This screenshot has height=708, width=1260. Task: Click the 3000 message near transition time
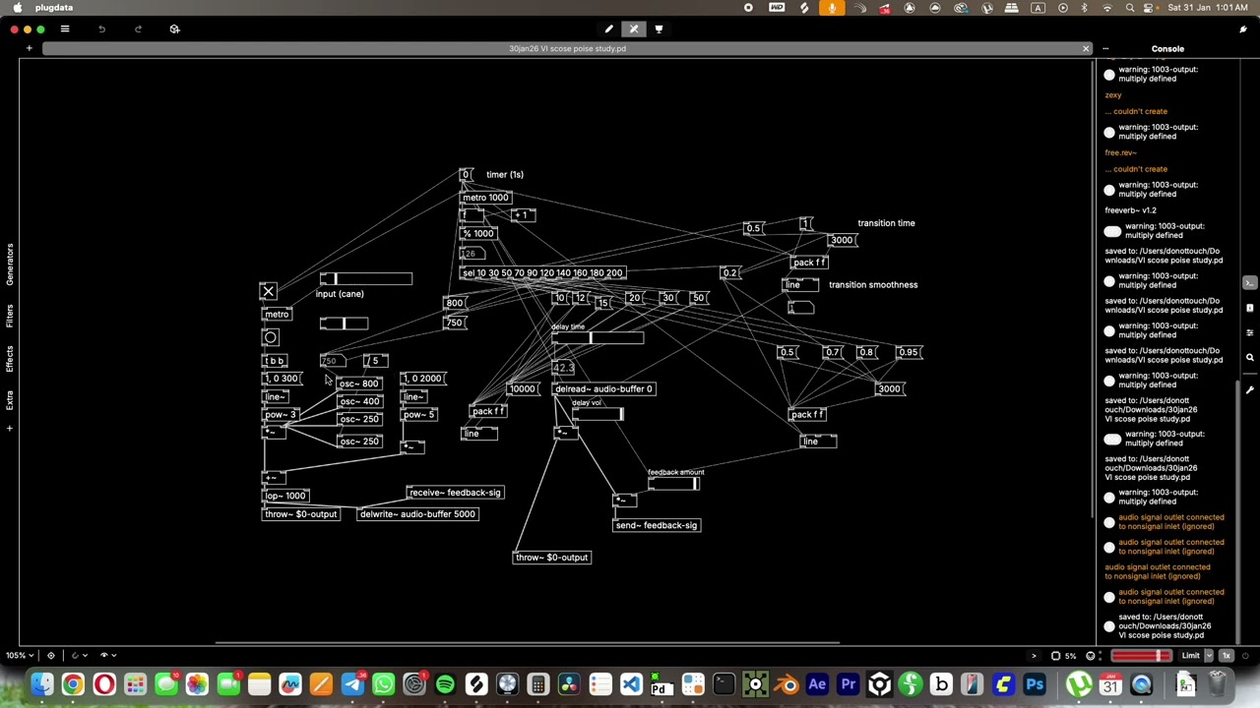[842, 240]
